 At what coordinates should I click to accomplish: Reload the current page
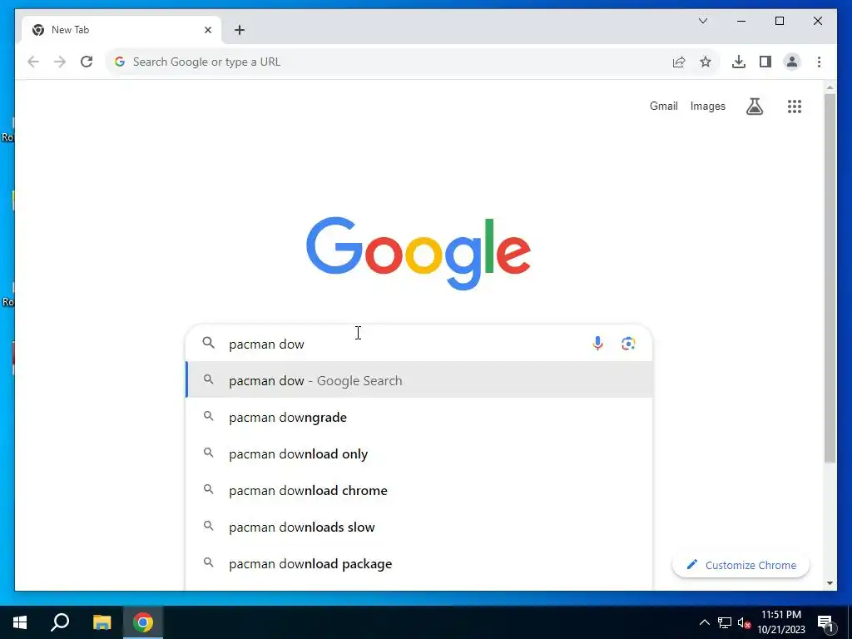coord(87,62)
